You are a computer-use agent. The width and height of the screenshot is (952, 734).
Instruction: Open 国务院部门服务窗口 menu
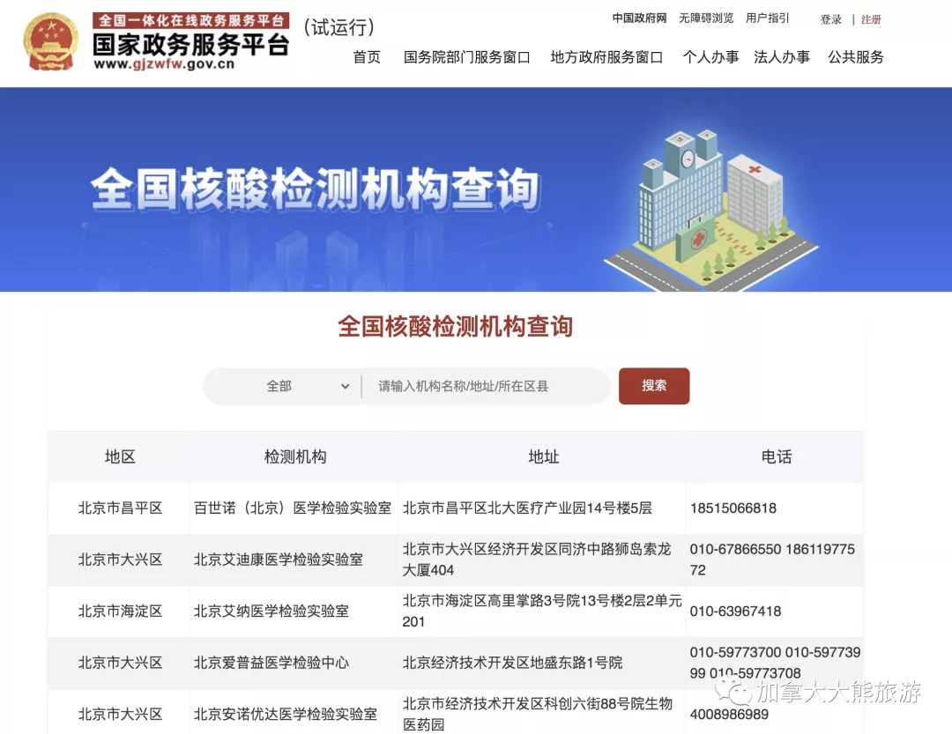click(467, 57)
